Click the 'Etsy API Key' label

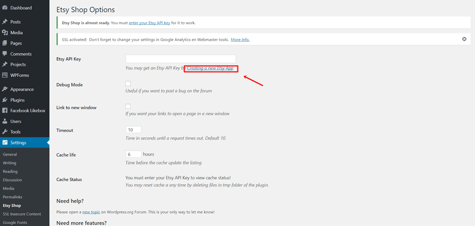(x=69, y=59)
